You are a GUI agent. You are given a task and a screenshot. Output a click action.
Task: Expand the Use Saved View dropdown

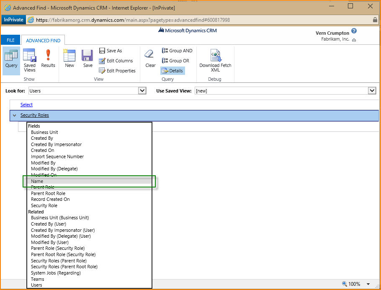click(x=372, y=91)
